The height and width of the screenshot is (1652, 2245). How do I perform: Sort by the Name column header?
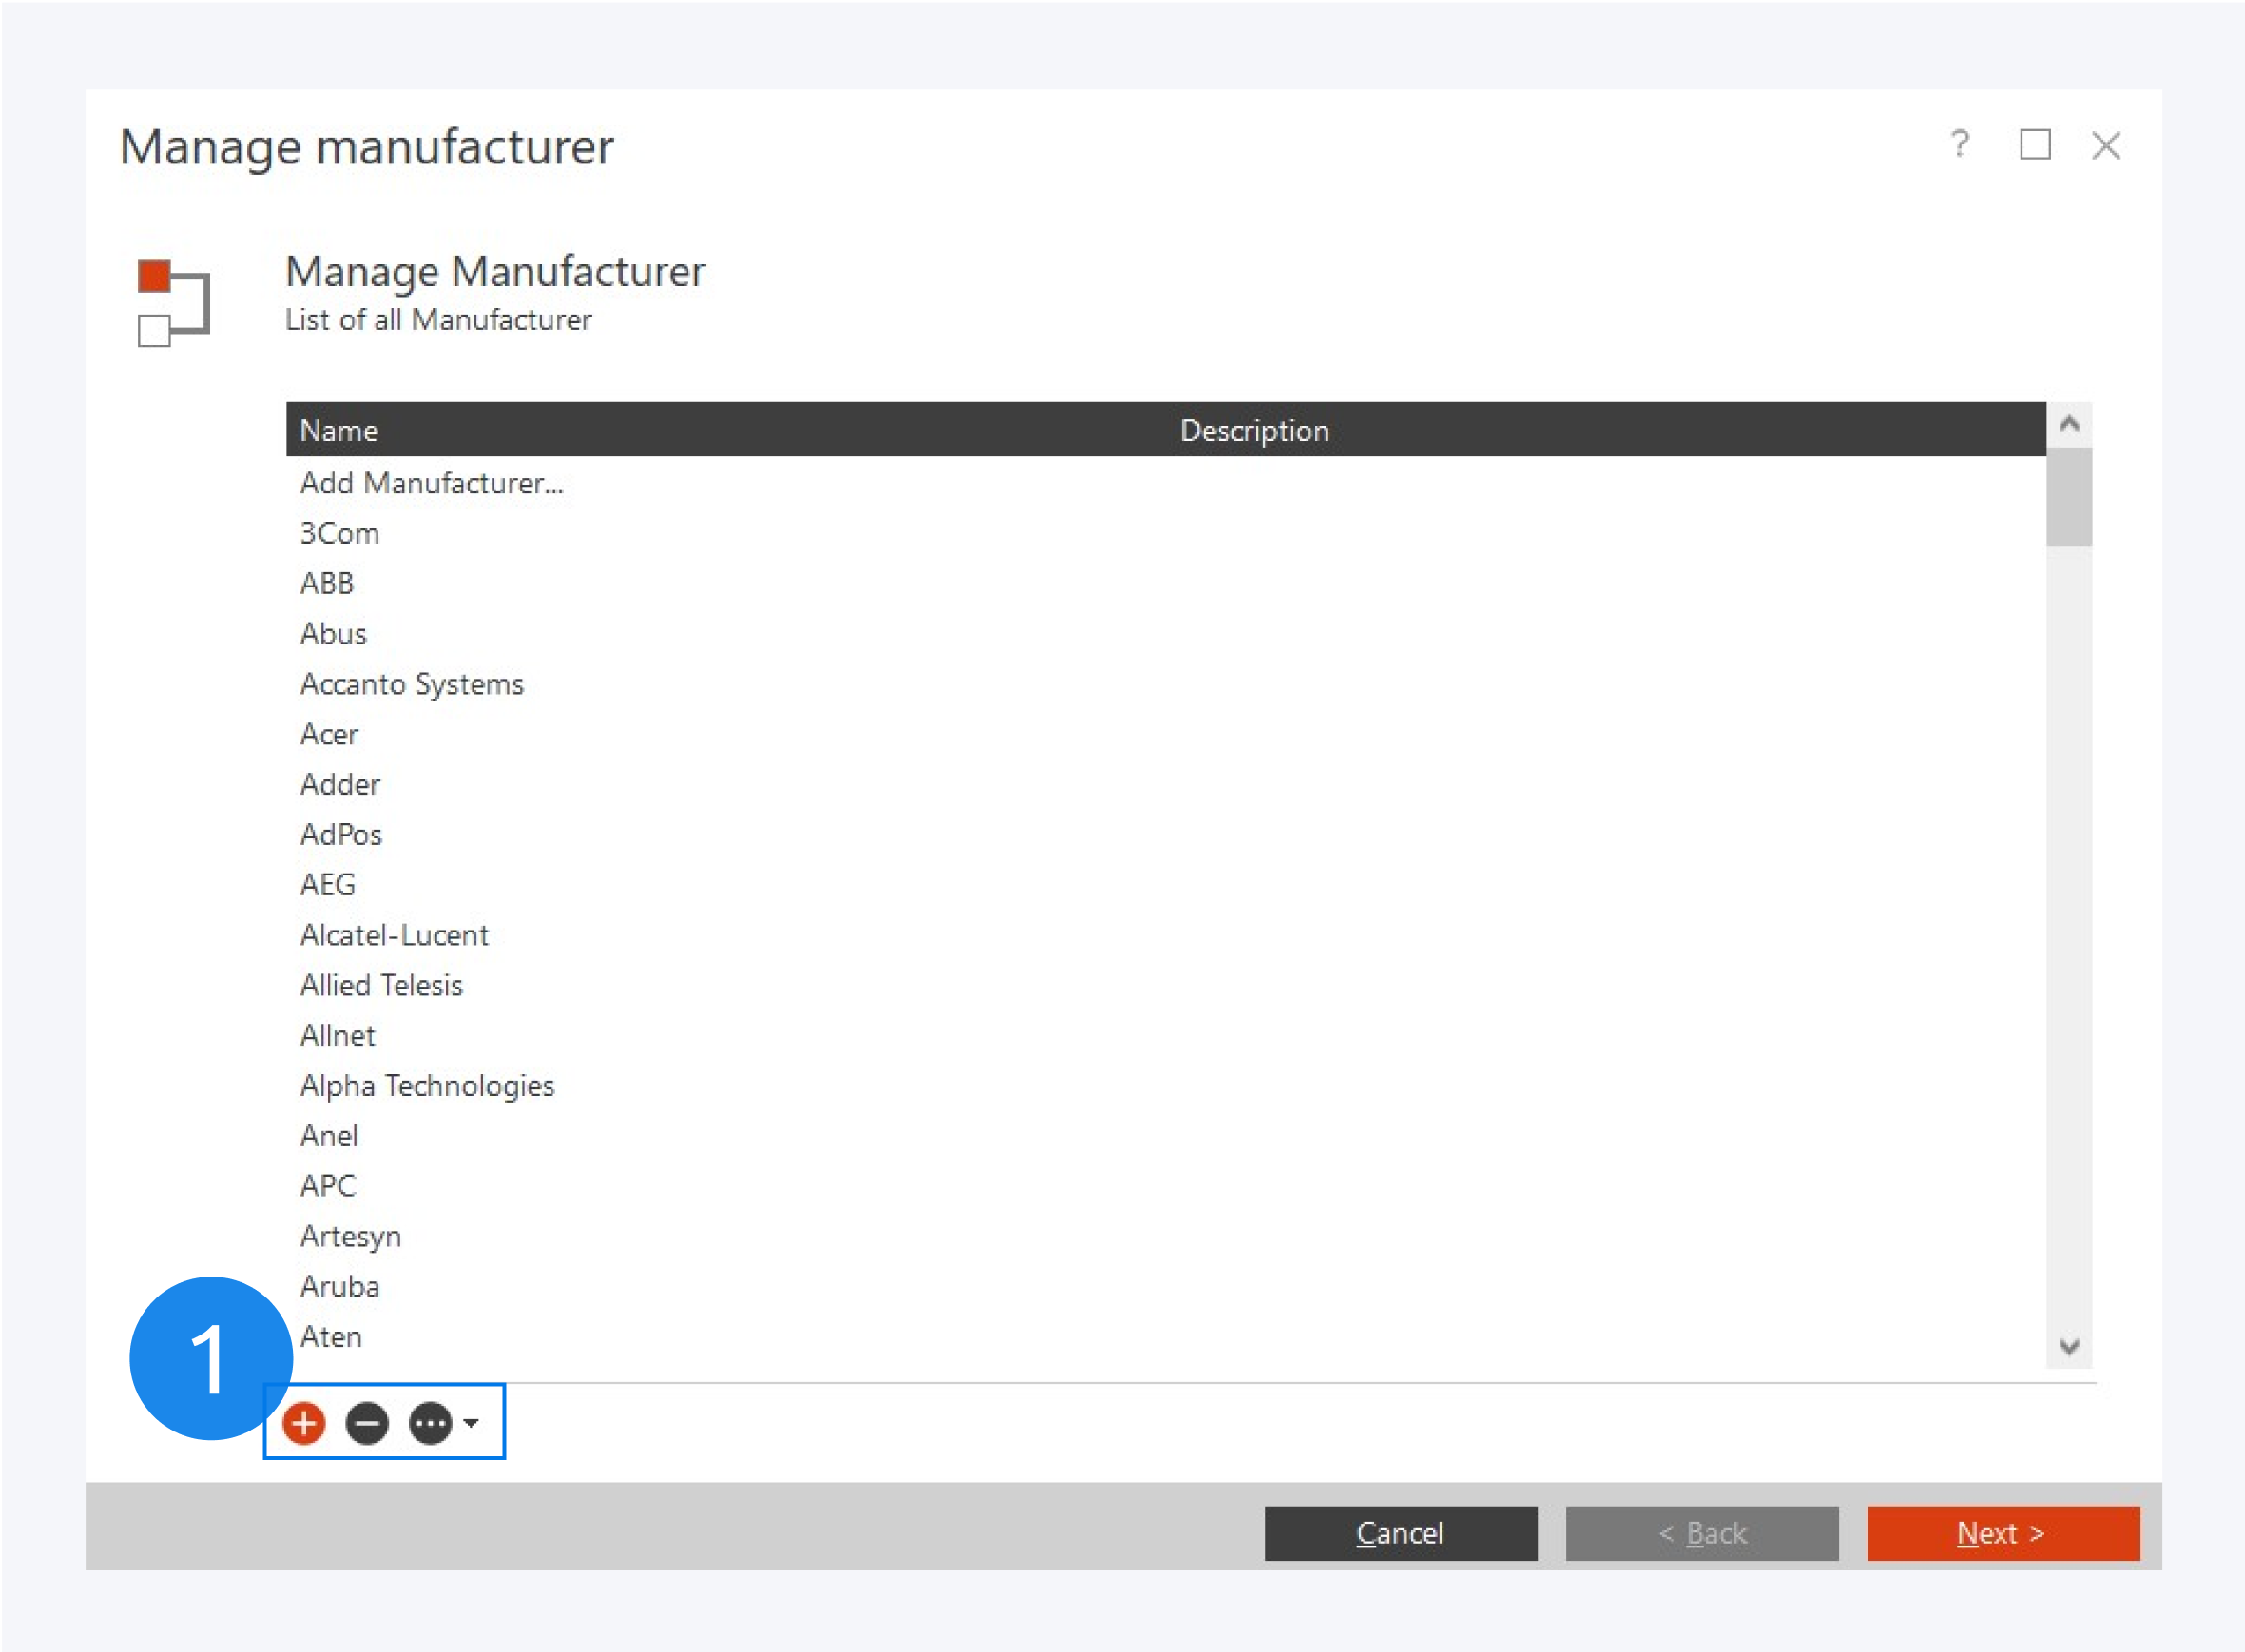coord(339,431)
